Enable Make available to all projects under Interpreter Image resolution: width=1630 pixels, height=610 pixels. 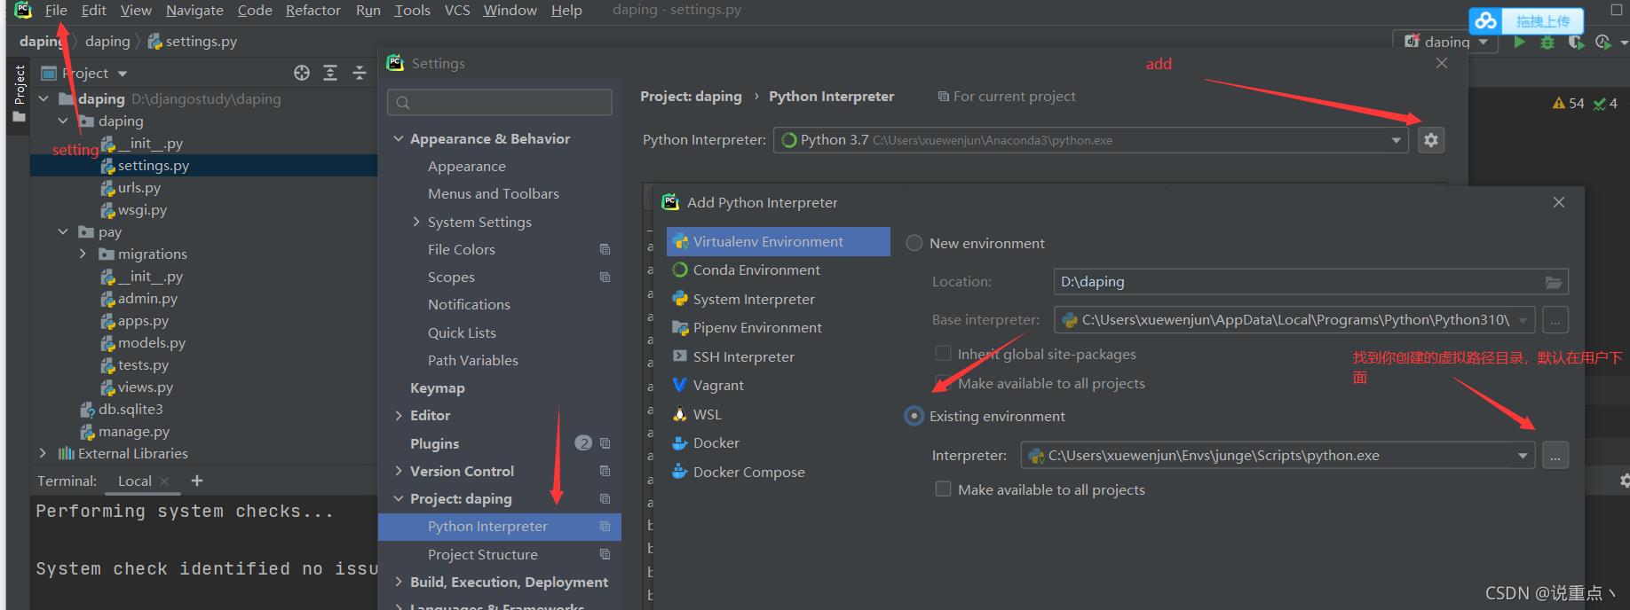(944, 489)
